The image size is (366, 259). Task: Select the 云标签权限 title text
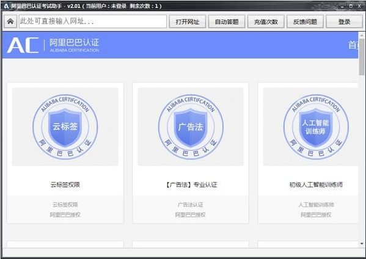coord(65,185)
